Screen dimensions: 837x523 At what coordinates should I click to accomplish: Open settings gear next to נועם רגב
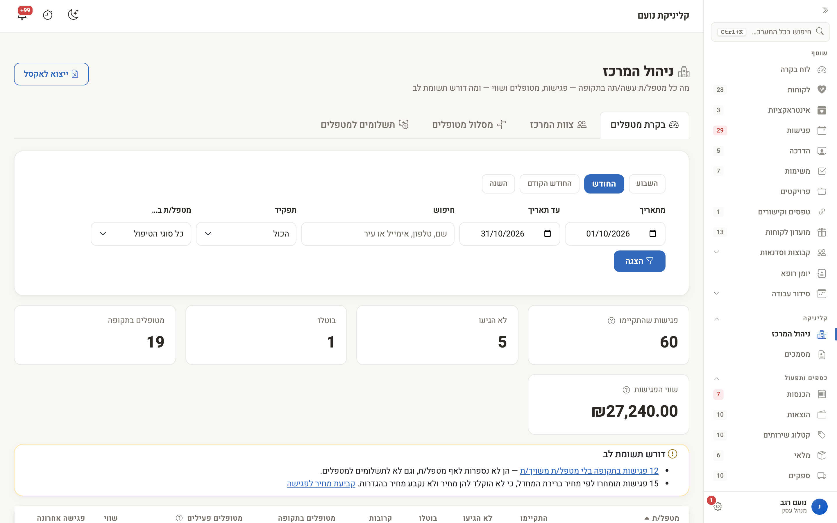718,506
